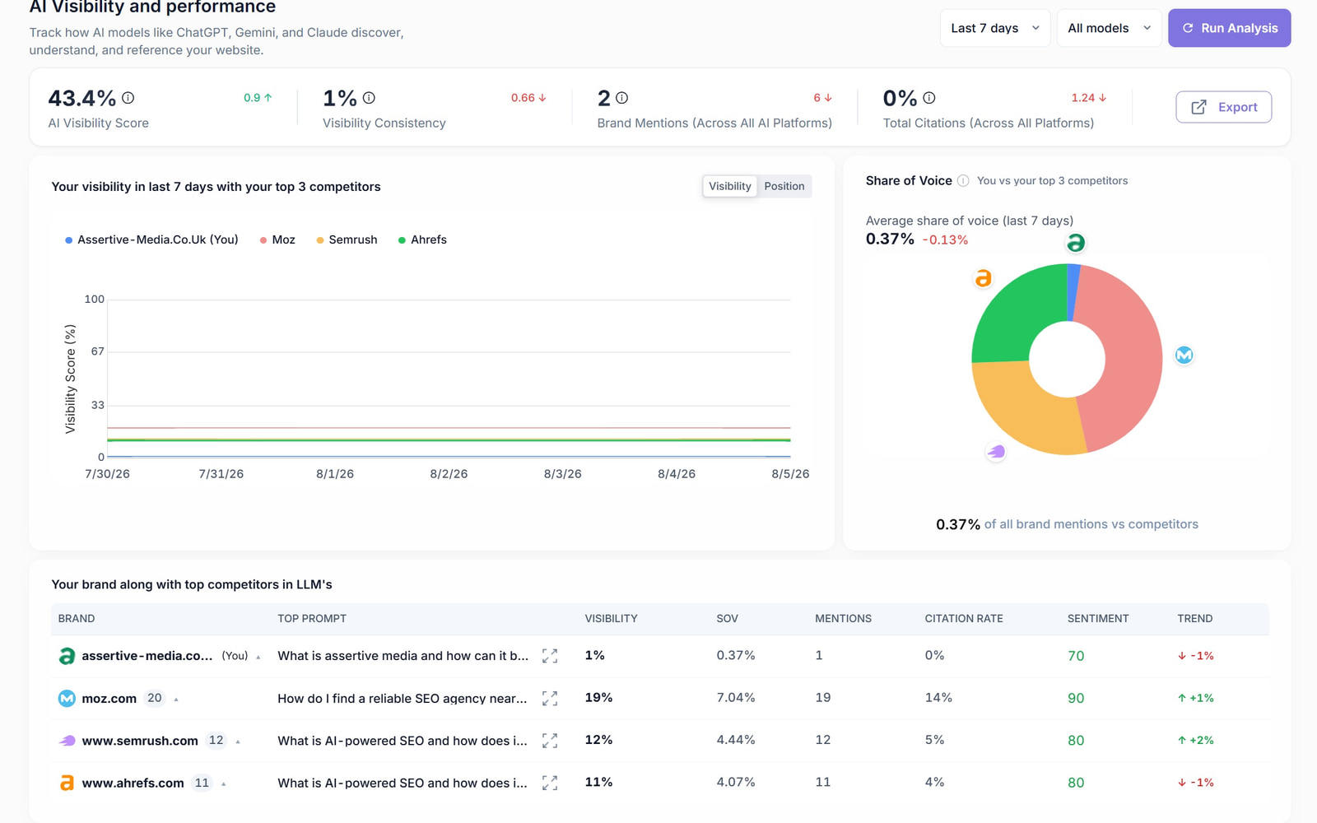Click assertive-media.co brand name link
1317x823 pixels.
click(x=147, y=656)
